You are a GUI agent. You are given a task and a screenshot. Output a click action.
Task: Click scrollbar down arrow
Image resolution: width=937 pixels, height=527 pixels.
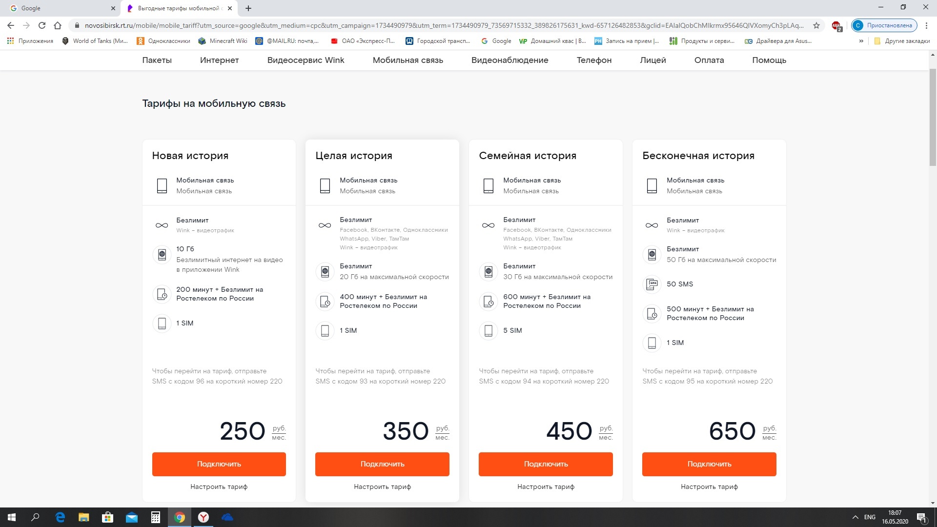point(933,503)
